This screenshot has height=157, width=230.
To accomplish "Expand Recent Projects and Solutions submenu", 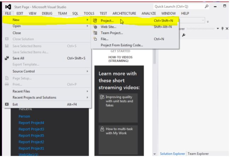I will 87,97.
